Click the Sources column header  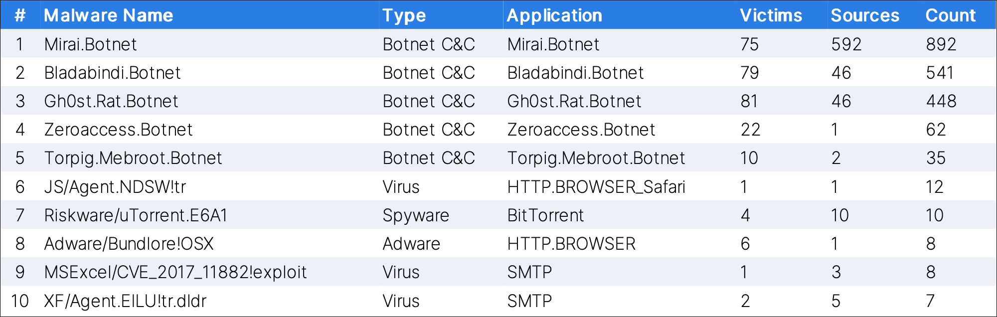coord(865,15)
